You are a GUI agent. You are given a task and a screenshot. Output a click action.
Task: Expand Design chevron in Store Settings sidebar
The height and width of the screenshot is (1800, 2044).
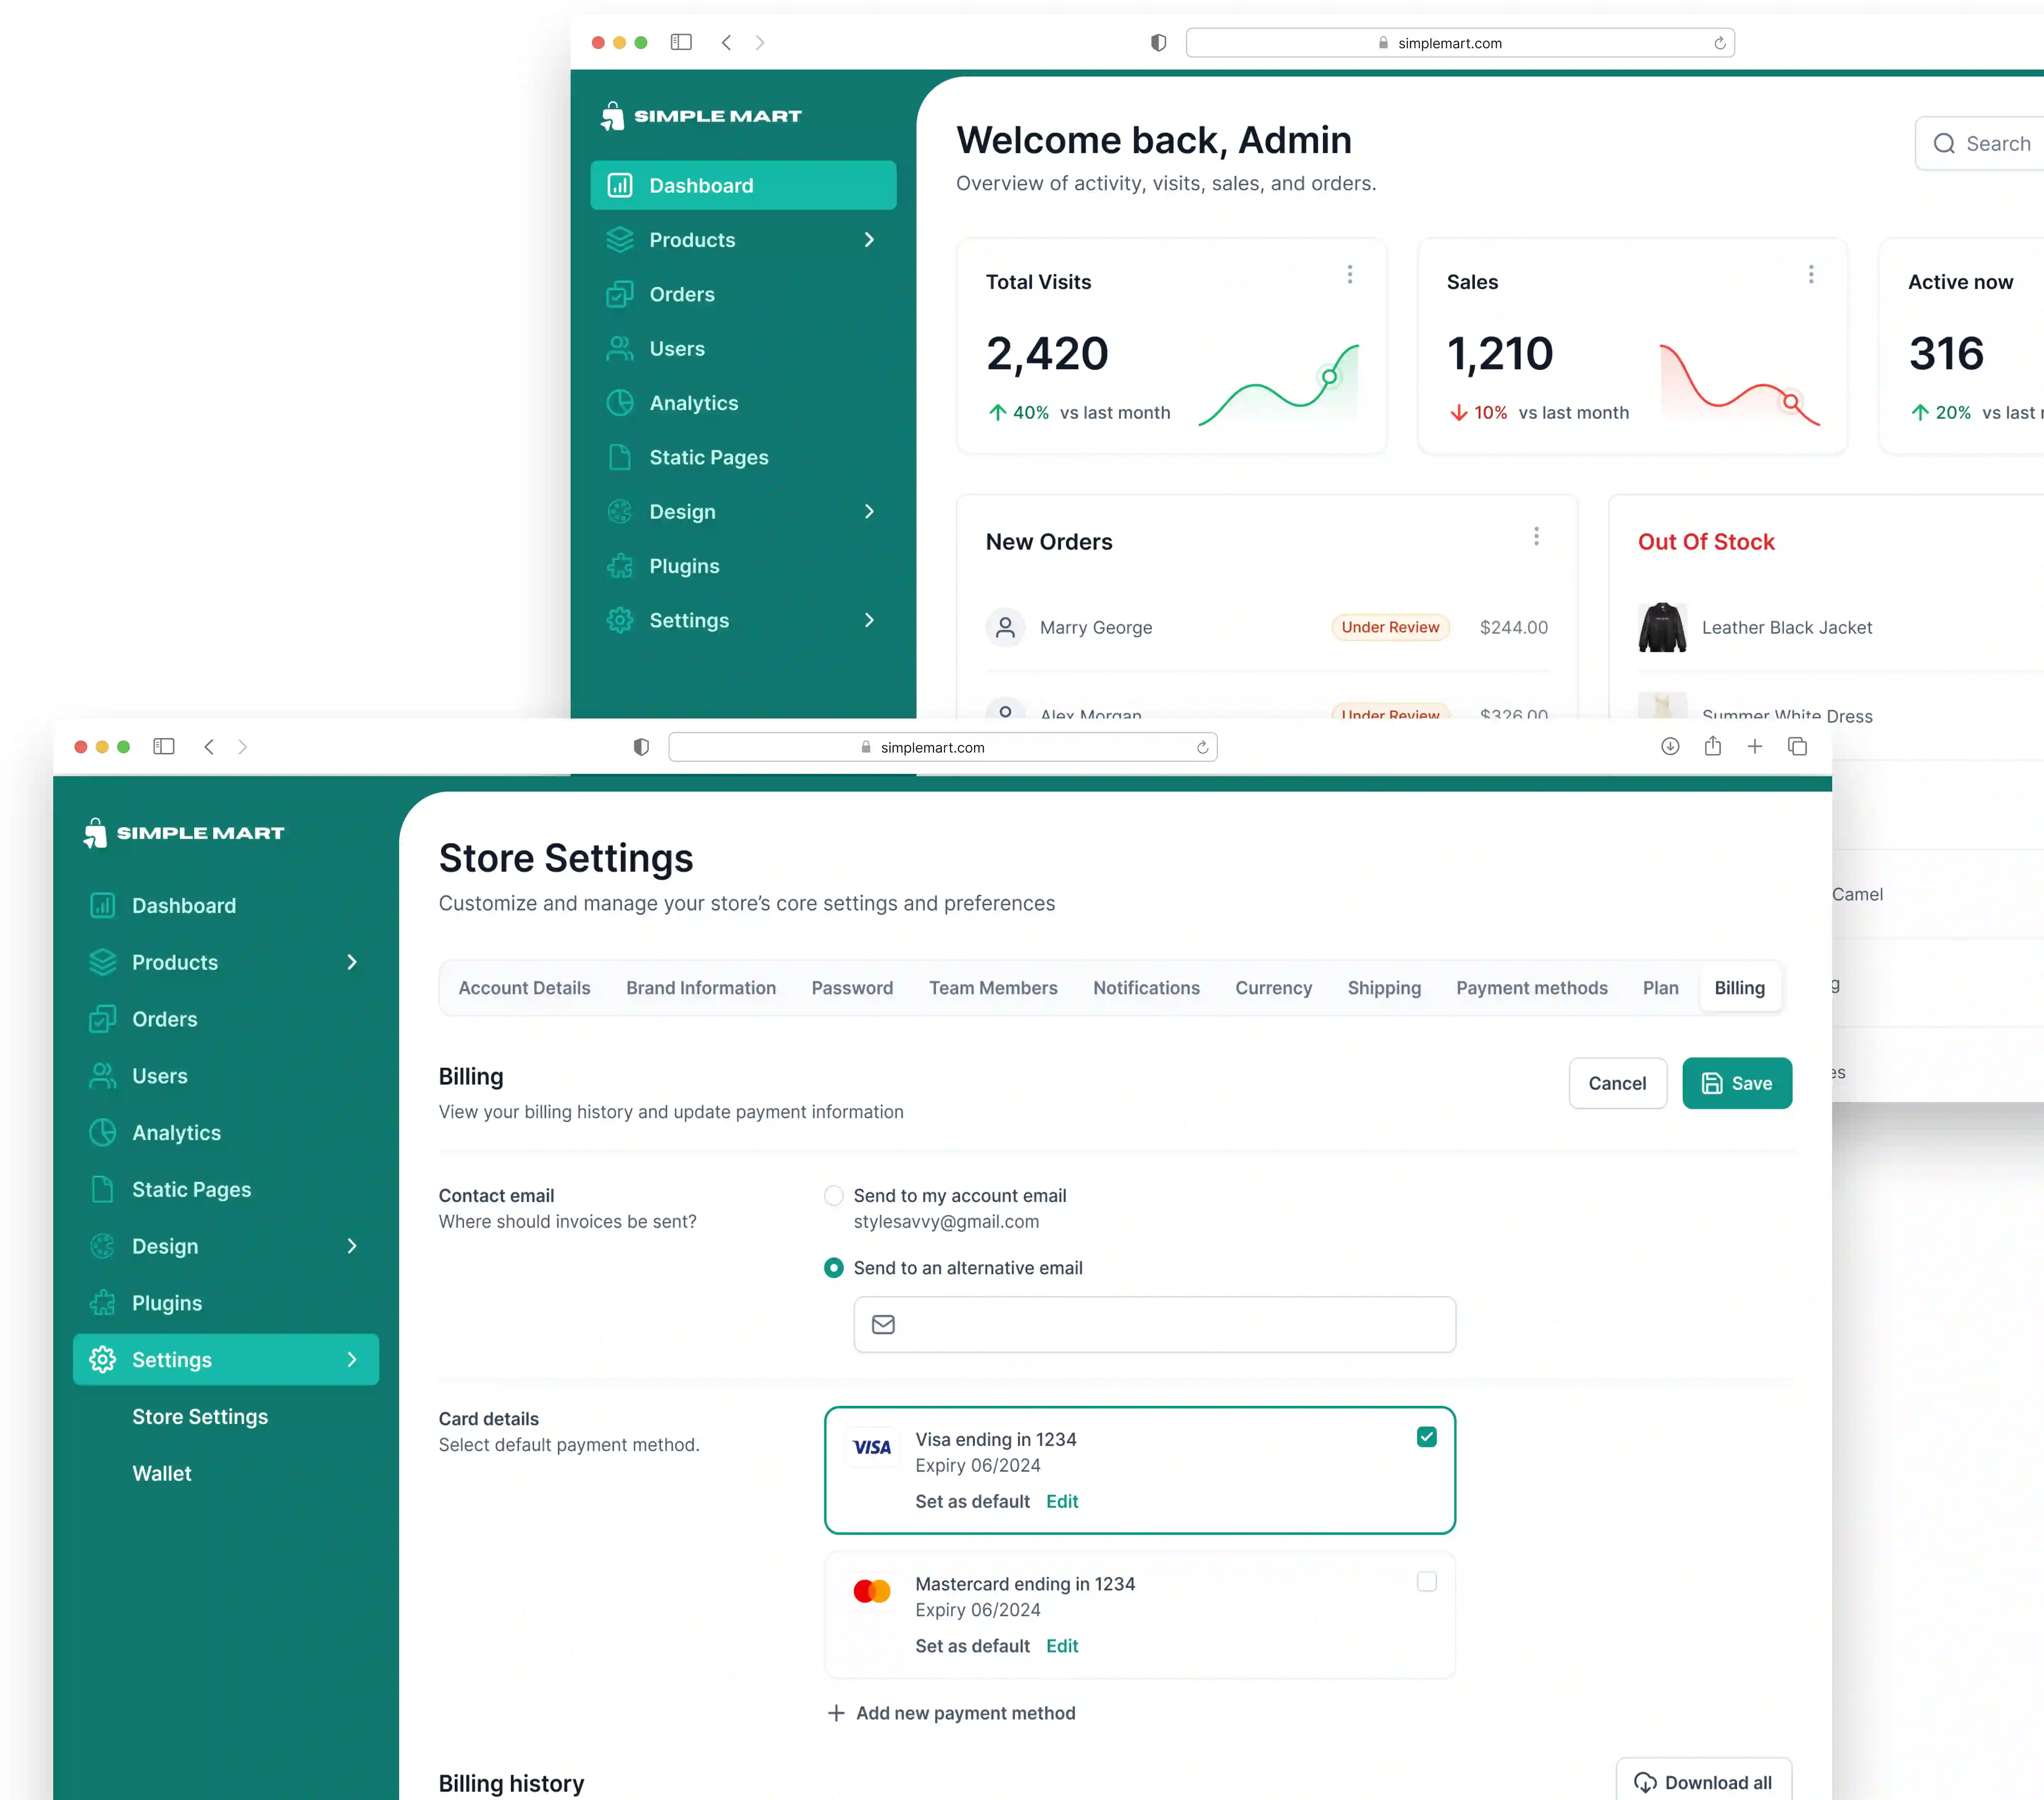coord(352,1246)
